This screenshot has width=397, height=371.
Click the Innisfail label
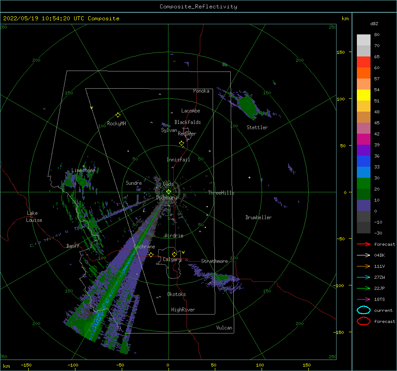178,160
